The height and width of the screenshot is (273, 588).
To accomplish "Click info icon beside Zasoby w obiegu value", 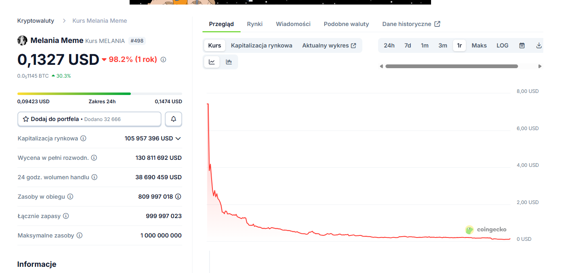I will click(x=178, y=197).
